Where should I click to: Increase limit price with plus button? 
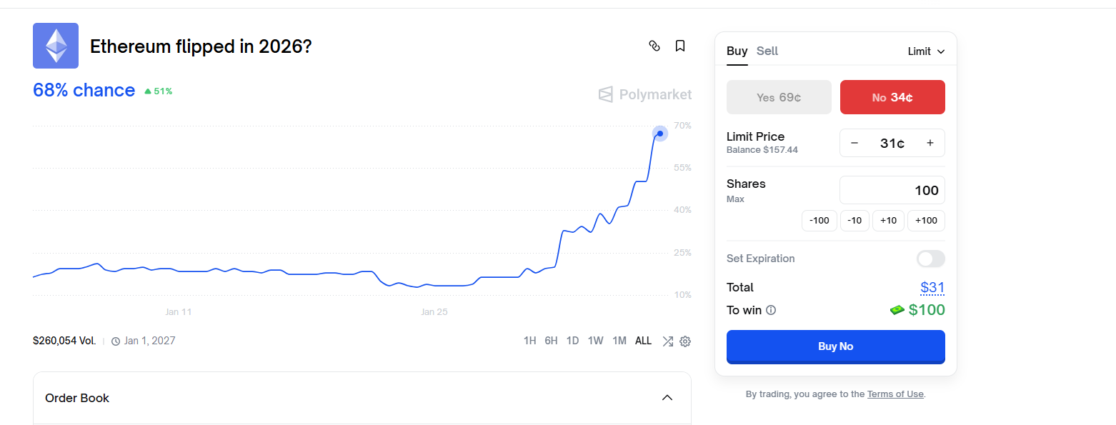[930, 143]
